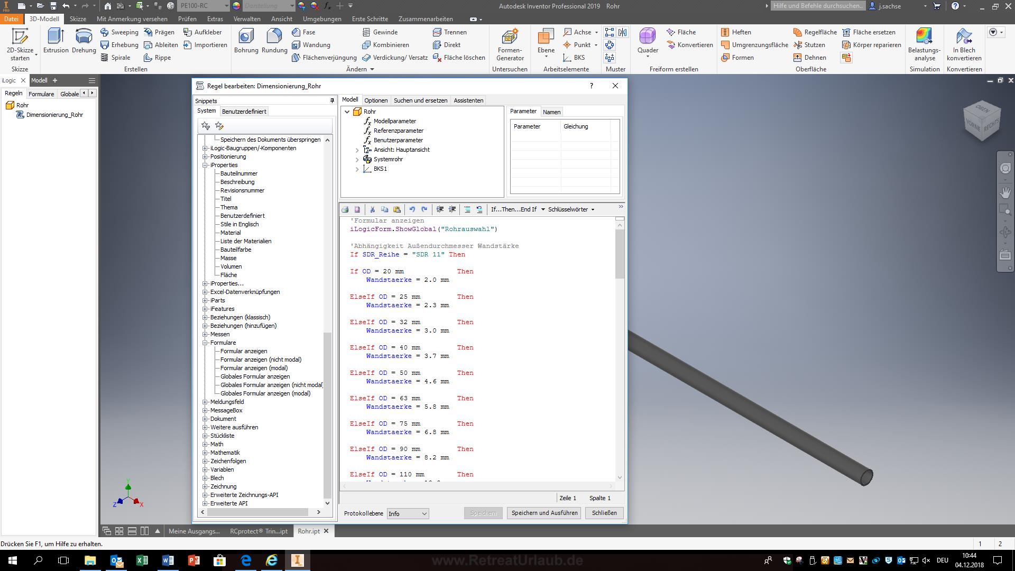Launch the Belastungsanalyse simulation

click(x=924, y=45)
